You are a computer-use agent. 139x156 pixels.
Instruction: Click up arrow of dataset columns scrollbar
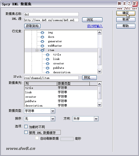tap(100, 84)
